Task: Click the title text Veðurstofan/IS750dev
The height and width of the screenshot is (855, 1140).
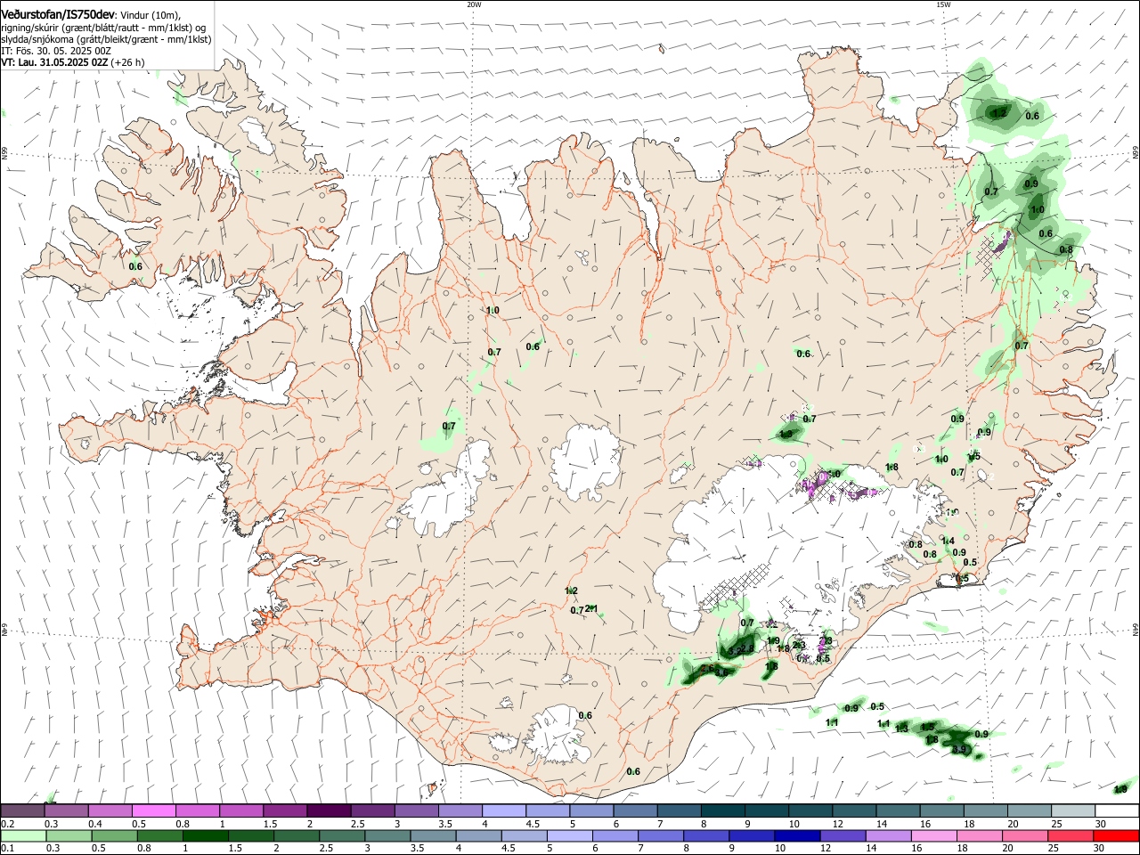Action: 58,13
